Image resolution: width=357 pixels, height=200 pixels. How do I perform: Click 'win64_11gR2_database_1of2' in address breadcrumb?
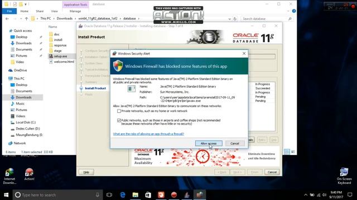pyautogui.click(x=98, y=18)
